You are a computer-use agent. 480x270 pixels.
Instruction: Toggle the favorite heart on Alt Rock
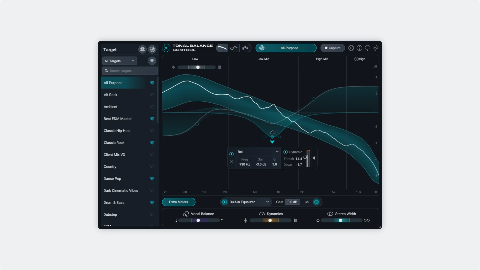pos(152,95)
